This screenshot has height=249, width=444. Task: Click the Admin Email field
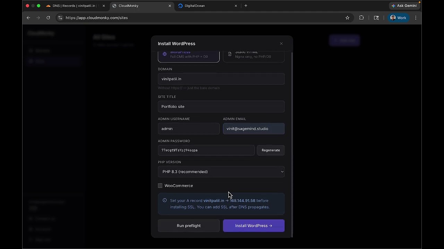(x=254, y=129)
